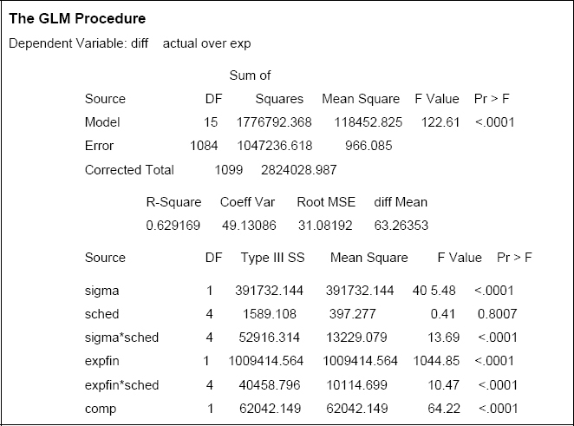574x426 pixels.
Task: Click the 'Corrected Total' label
Action: pos(129,170)
